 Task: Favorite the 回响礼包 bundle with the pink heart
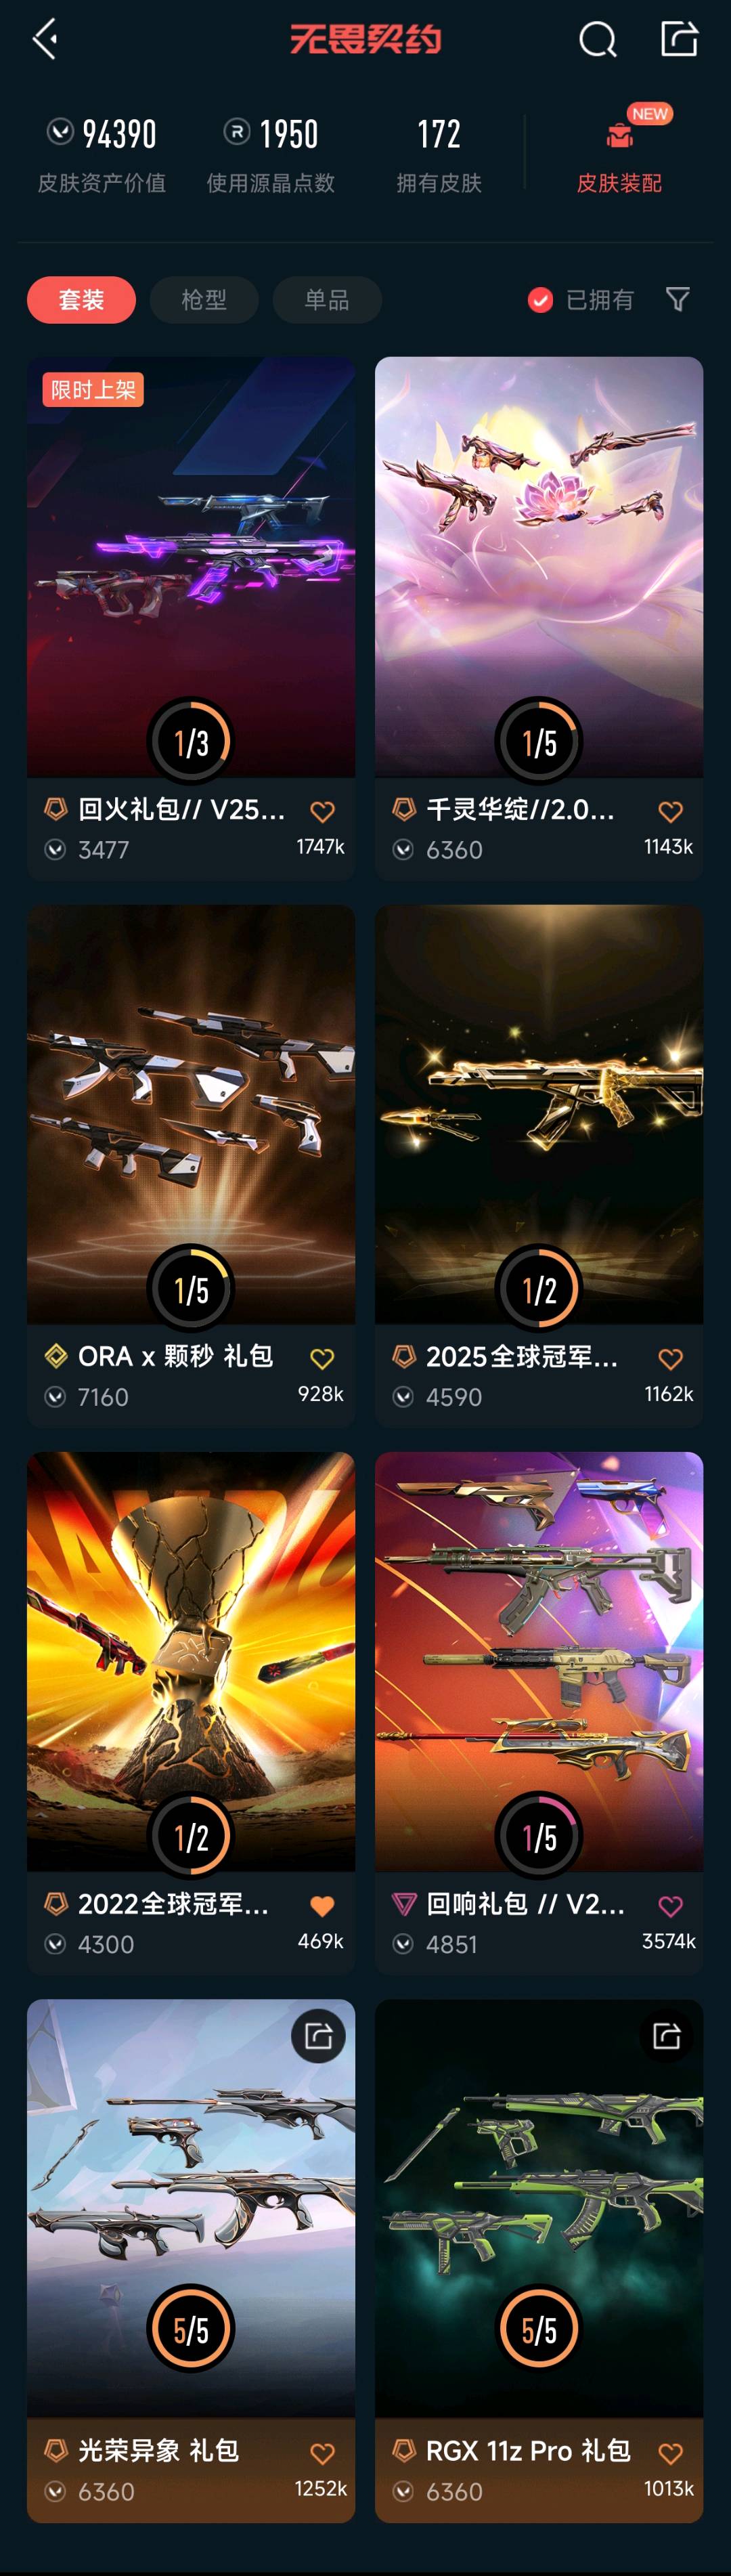670,1905
